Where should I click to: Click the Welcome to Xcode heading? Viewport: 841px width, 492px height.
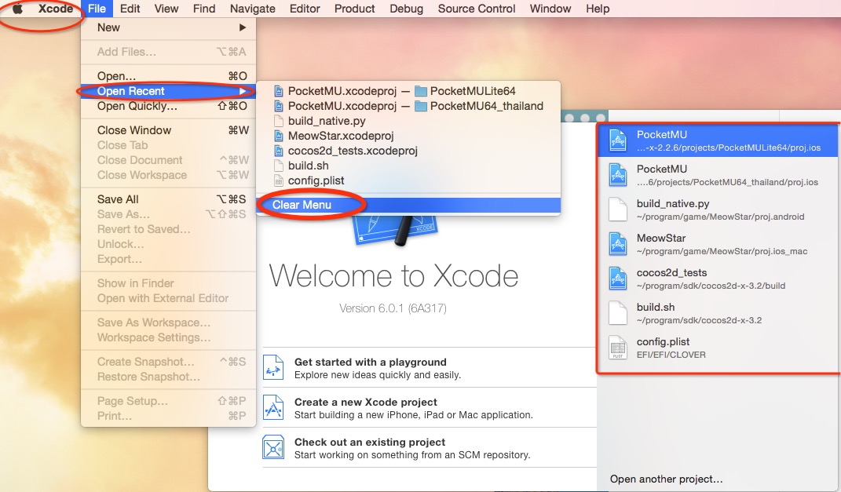click(393, 276)
